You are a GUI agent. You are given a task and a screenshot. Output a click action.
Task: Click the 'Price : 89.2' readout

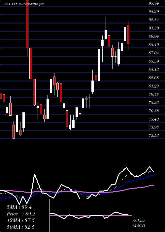coord(21,214)
